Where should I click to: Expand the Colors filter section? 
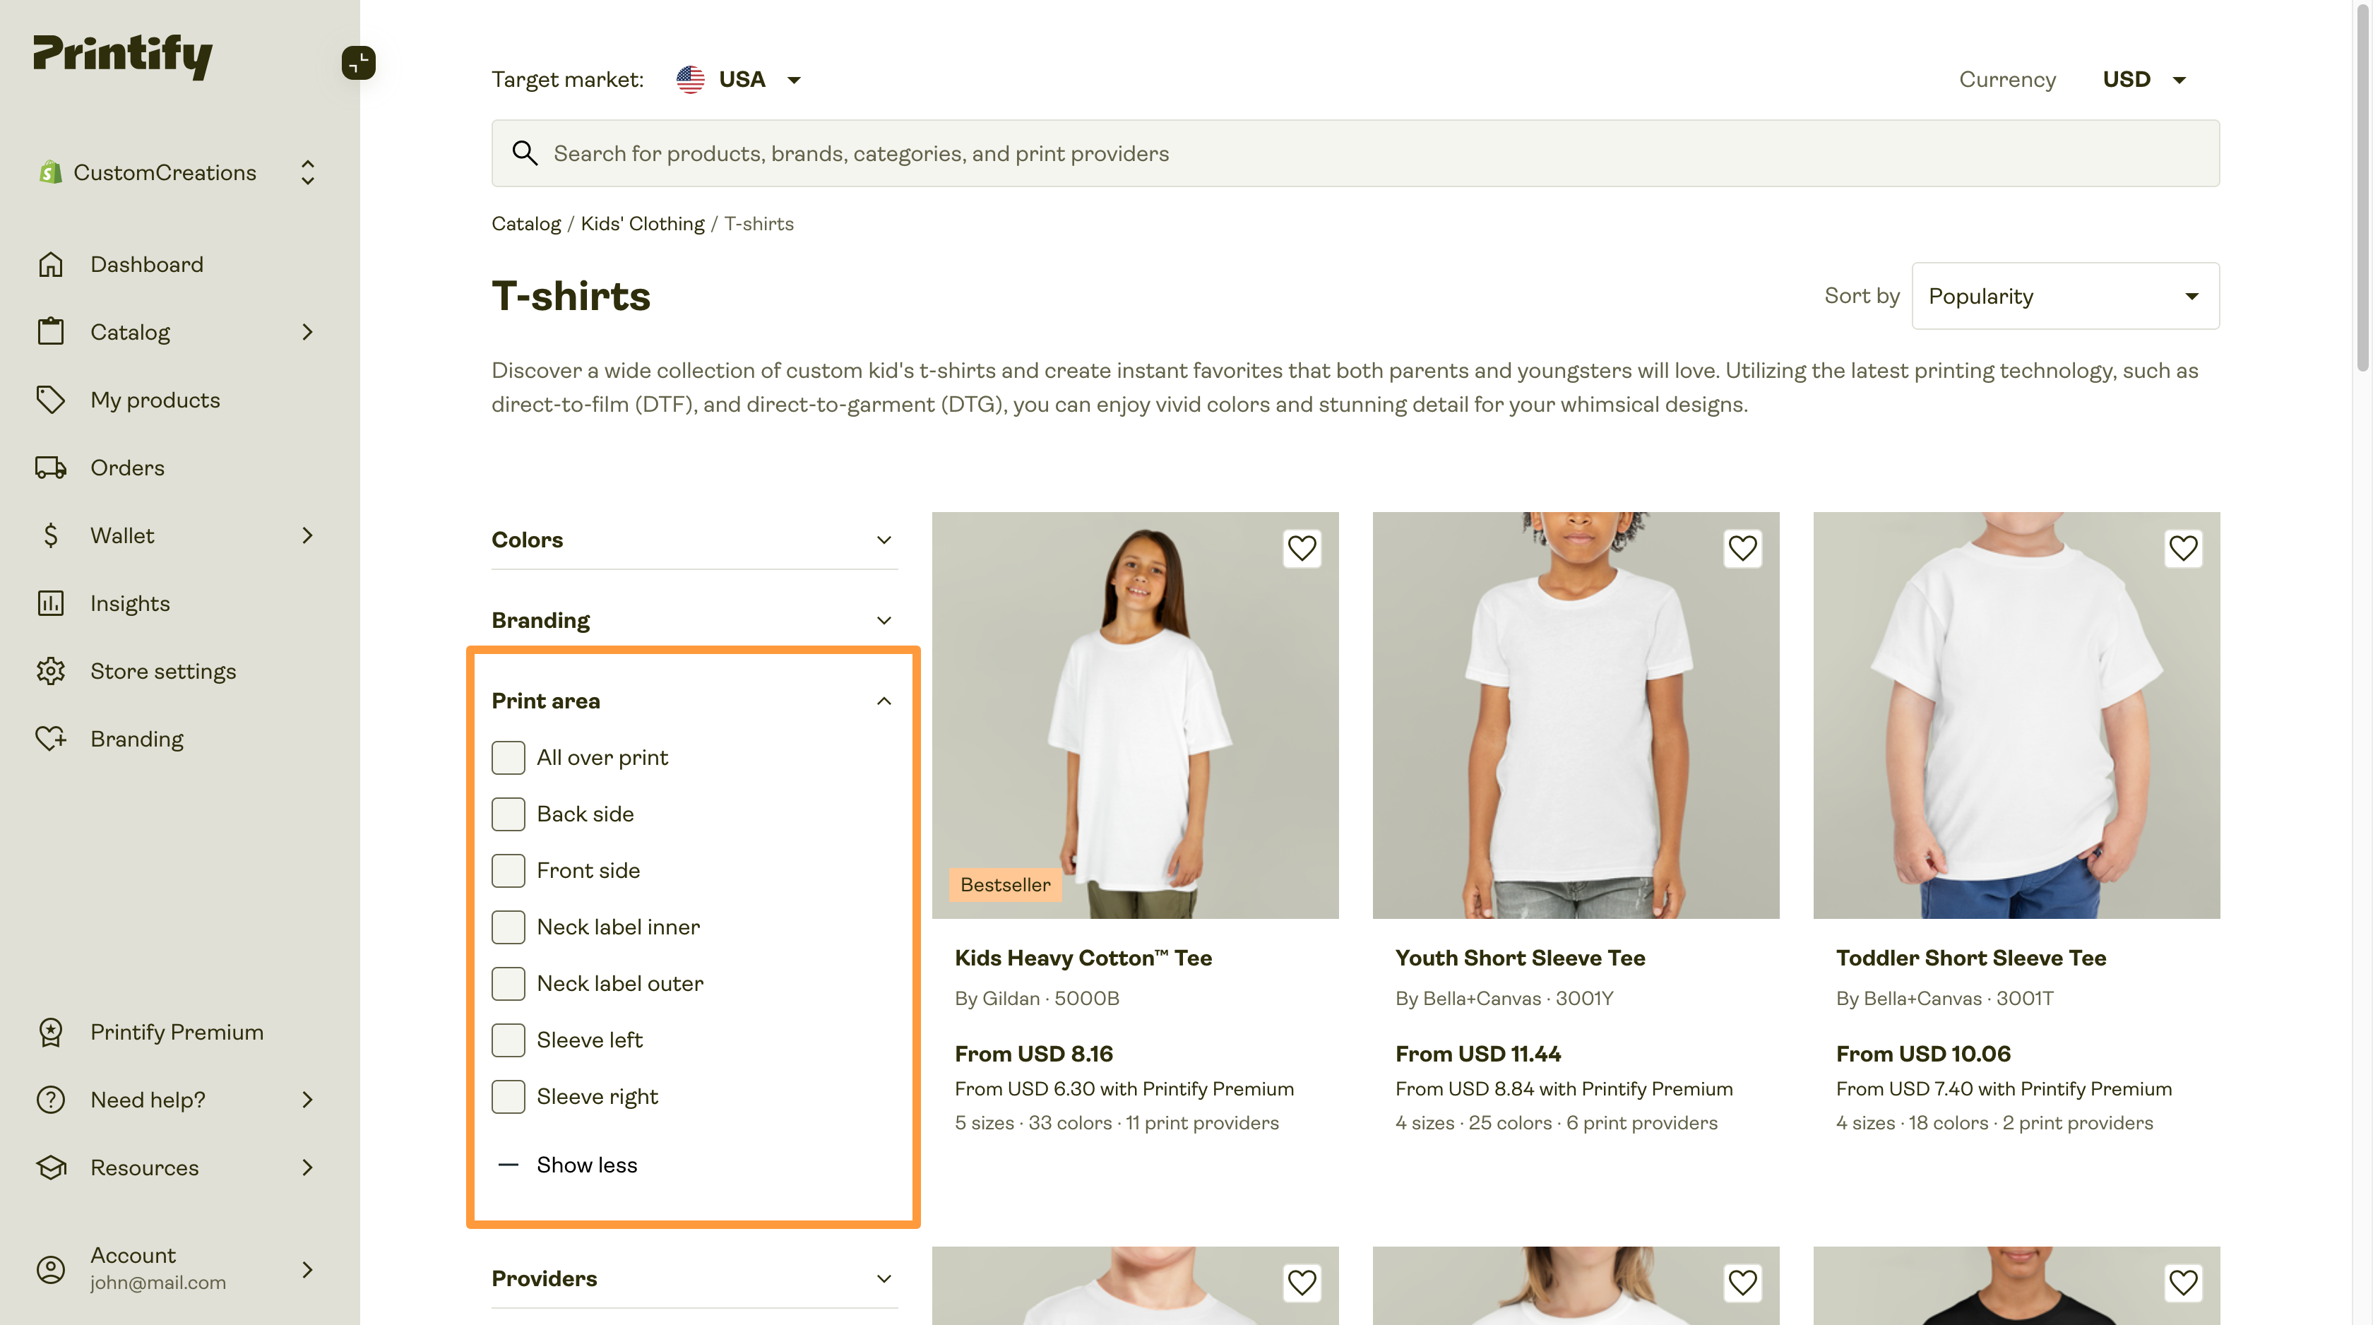(694, 540)
